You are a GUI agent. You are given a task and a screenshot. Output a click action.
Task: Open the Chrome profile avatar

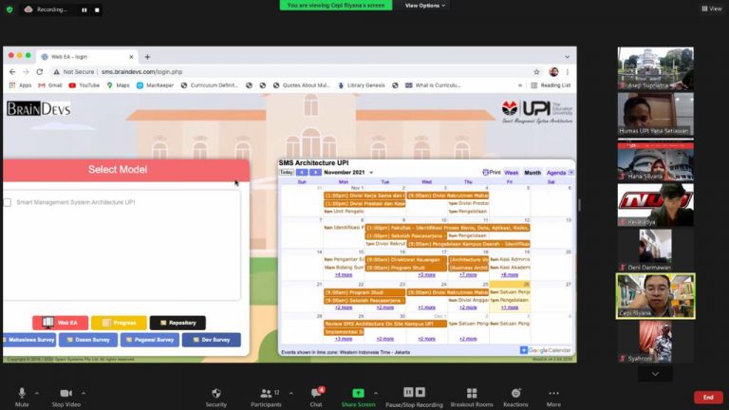pos(553,71)
